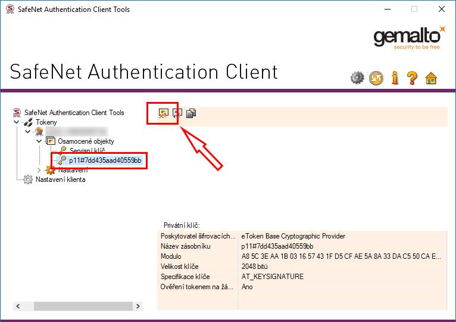Click the Nastavení klienta gear icon
Viewport: 456px width, 322px height.
click(x=28, y=179)
